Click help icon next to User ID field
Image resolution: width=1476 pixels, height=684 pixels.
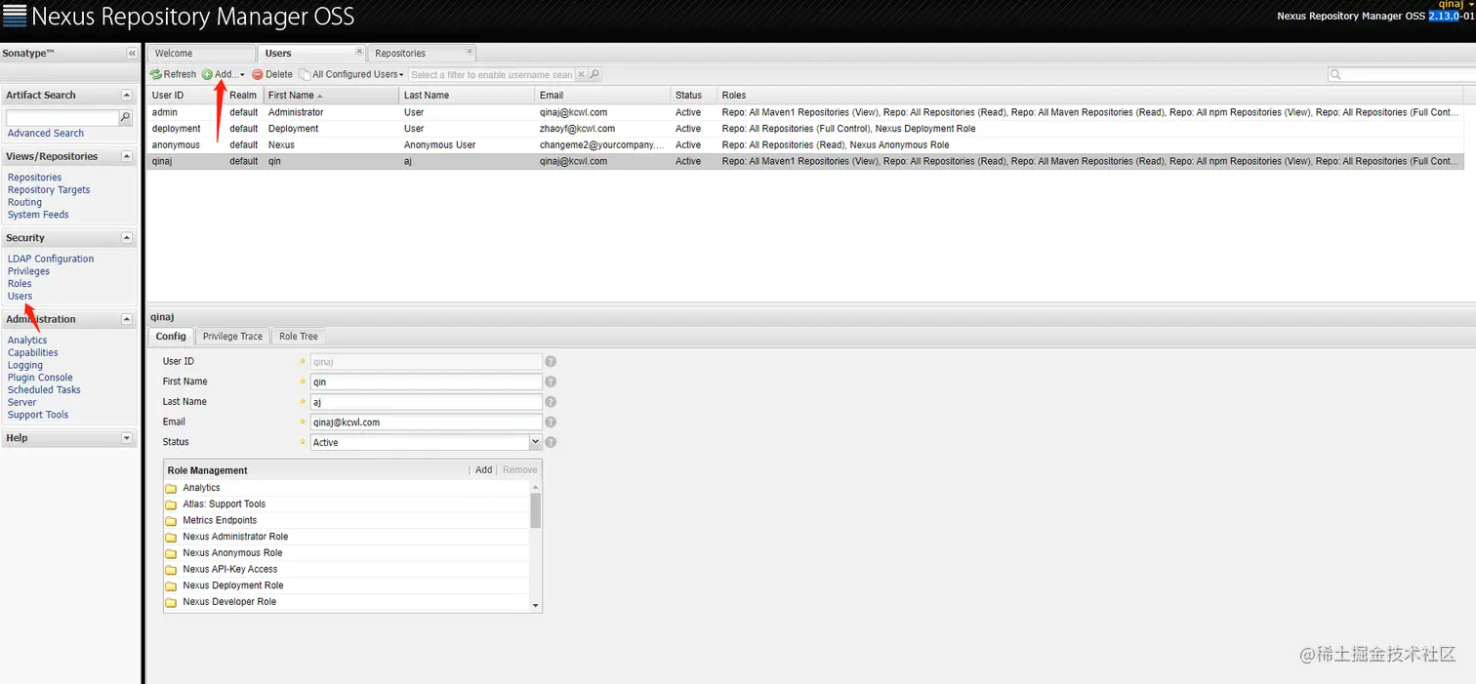pyautogui.click(x=551, y=362)
